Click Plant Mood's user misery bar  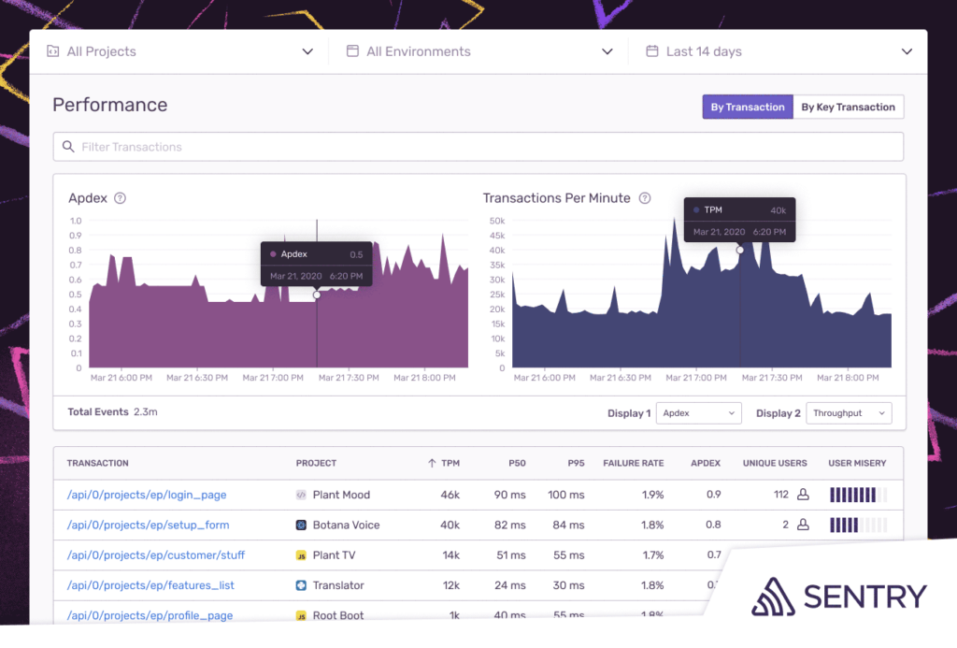pyautogui.click(x=859, y=496)
